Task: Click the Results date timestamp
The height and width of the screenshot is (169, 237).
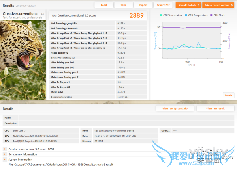Action: 26,6
